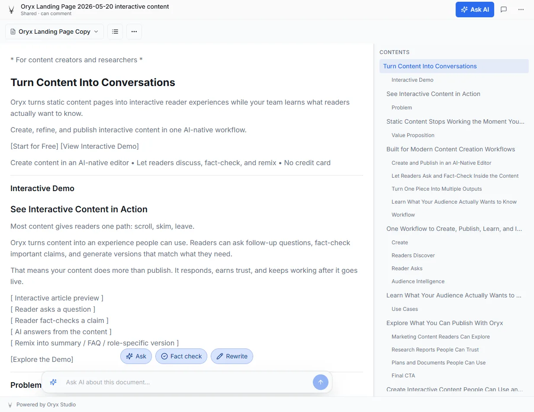Open the Oryx Landing Page Copy dropdown
The height and width of the screenshot is (412, 534).
(x=55, y=32)
